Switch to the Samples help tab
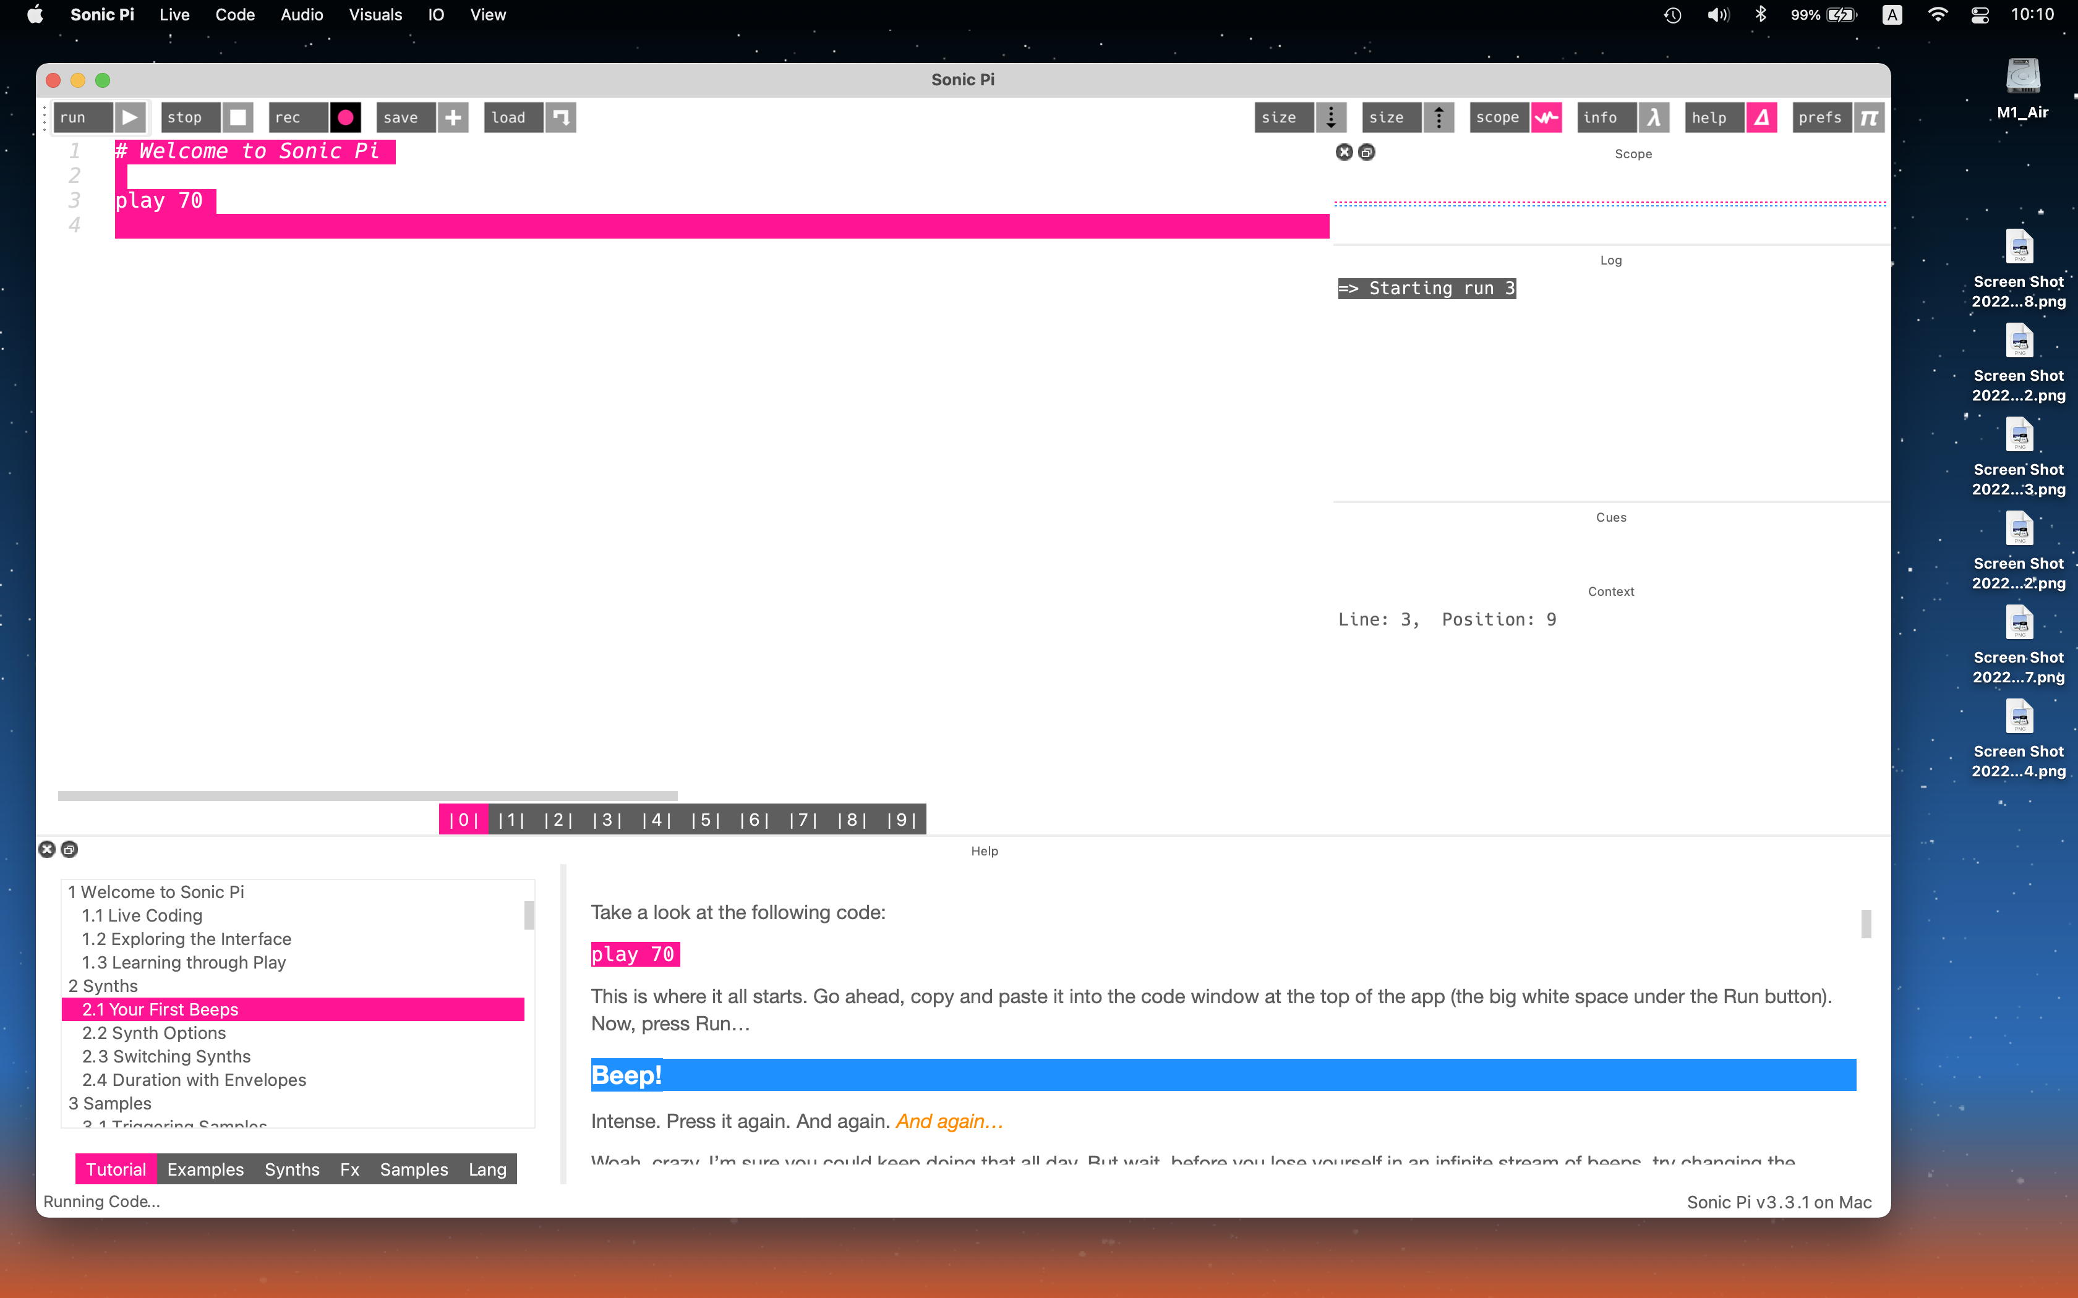The image size is (2078, 1298). (414, 1169)
